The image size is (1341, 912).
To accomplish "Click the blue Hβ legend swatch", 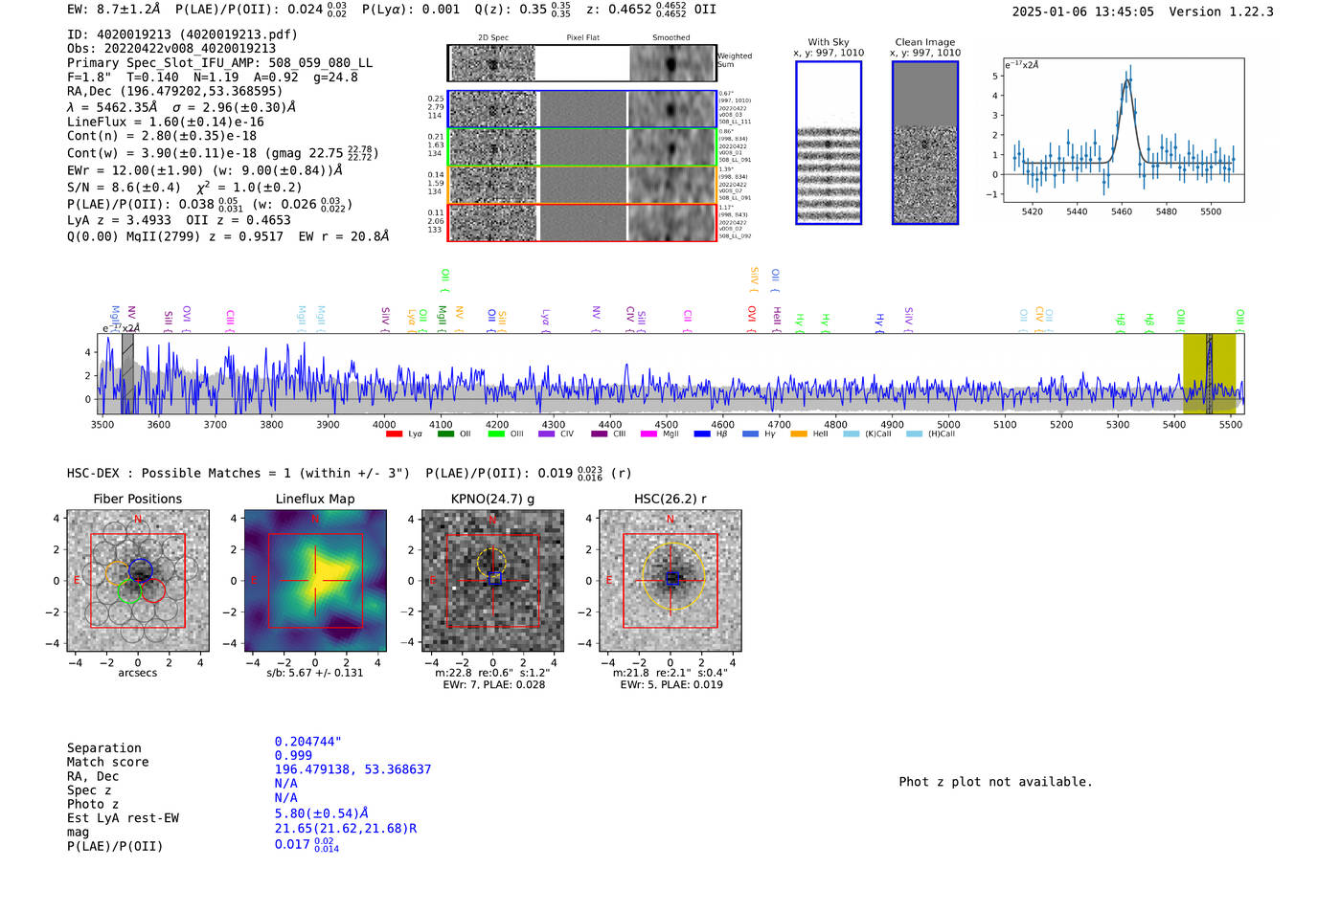I will click(702, 434).
